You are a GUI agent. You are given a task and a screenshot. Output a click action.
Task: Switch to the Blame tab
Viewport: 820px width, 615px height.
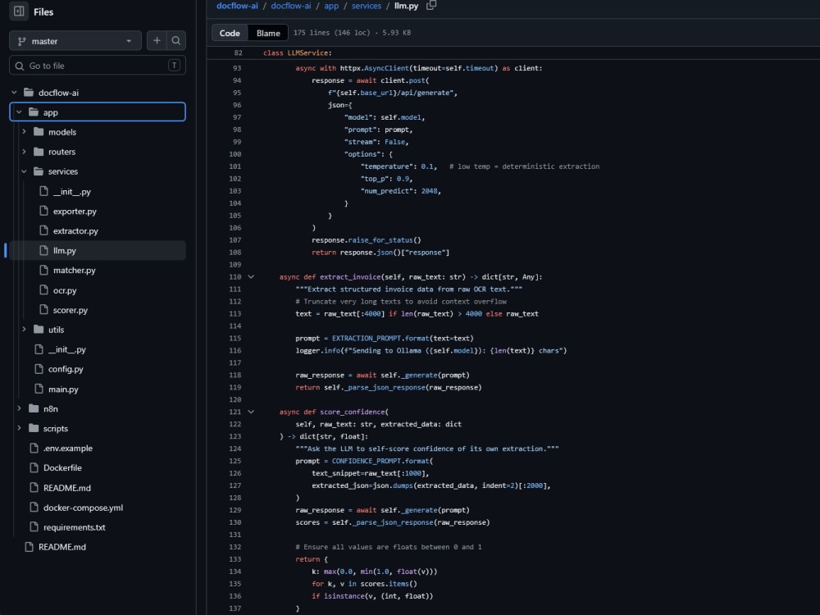pos(268,33)
